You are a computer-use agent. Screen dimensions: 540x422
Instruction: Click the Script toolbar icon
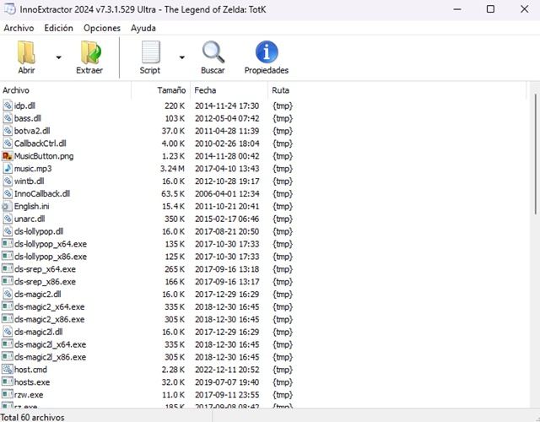pyautogui.click(x=150, y=52)
